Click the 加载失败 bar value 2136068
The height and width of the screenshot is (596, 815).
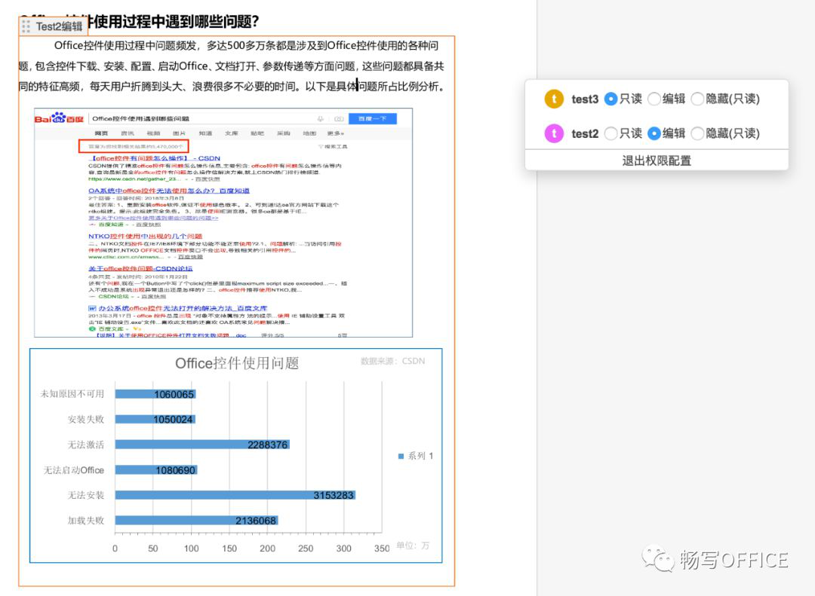pyautogui.click(x=256, y=521)
